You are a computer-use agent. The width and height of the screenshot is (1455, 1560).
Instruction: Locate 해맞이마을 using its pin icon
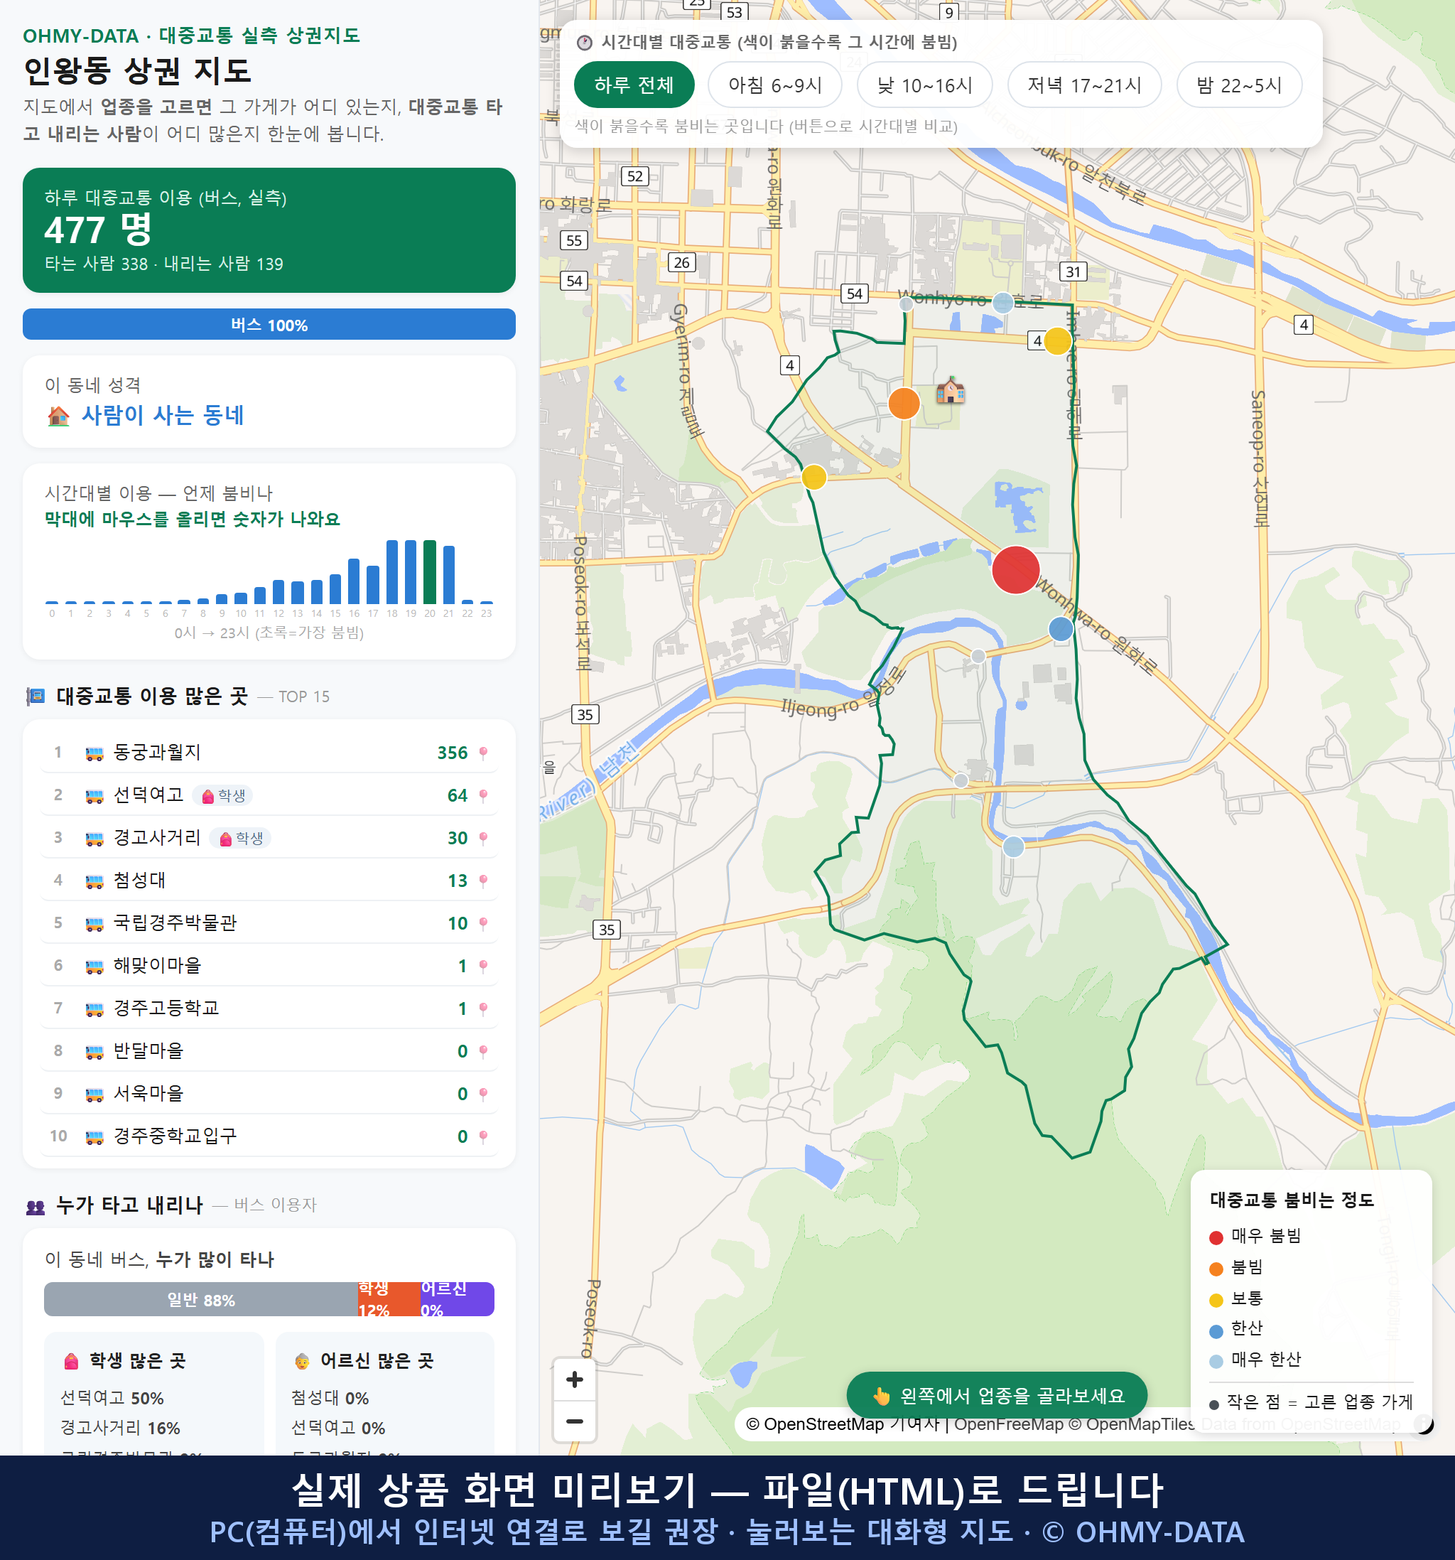tap(483, 966)
